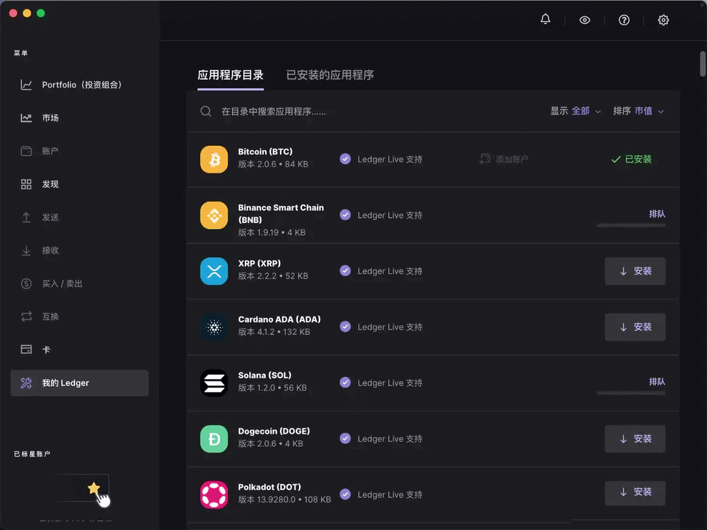Click the search magnifier icon
Viewport: 707px width, 530px height.
coord(206,111)
